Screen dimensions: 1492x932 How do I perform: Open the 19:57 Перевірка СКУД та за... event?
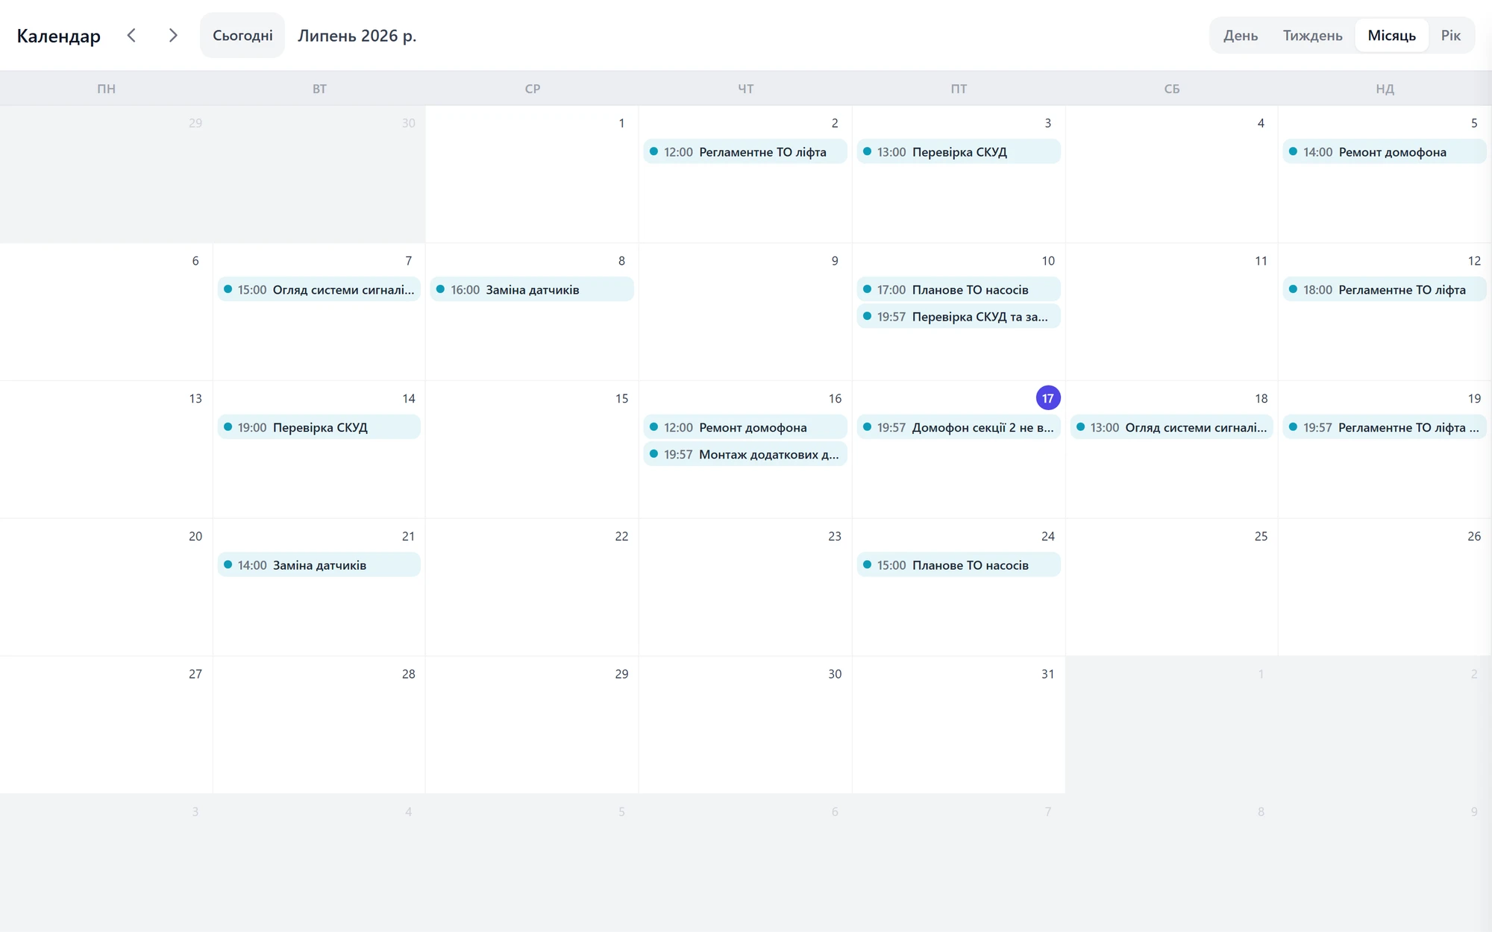click(959, 316)
